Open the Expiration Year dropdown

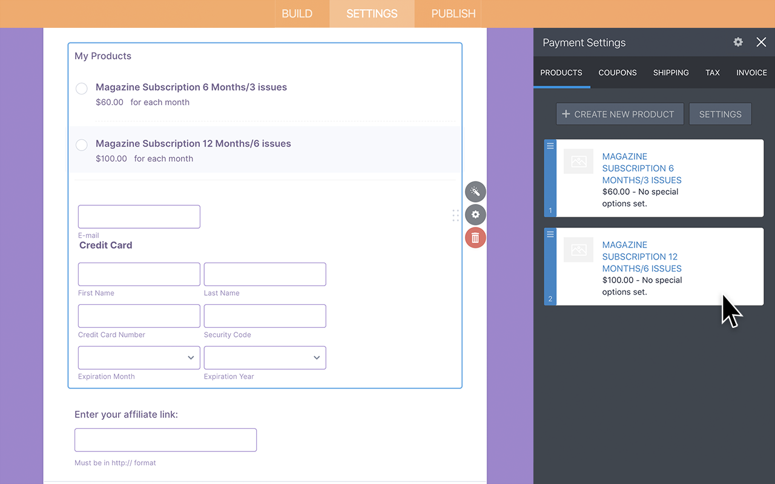tap(265, 358)
